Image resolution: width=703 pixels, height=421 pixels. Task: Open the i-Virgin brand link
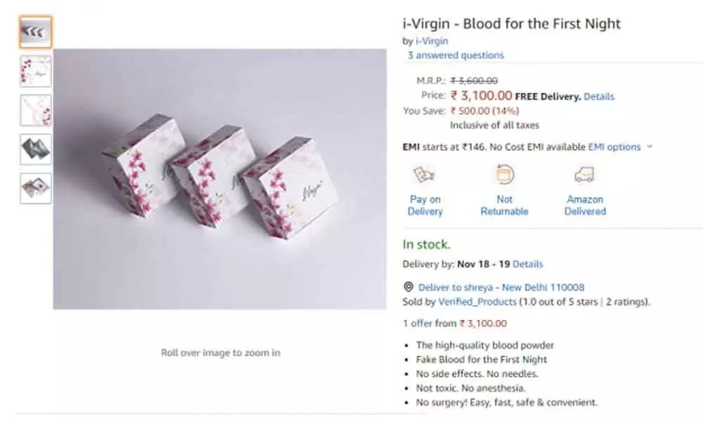[432, 41]
